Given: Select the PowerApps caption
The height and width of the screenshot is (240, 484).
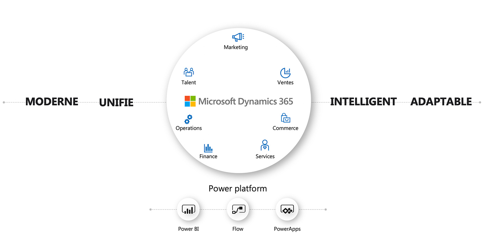Looking at the screenshot, I should (287, 229).
